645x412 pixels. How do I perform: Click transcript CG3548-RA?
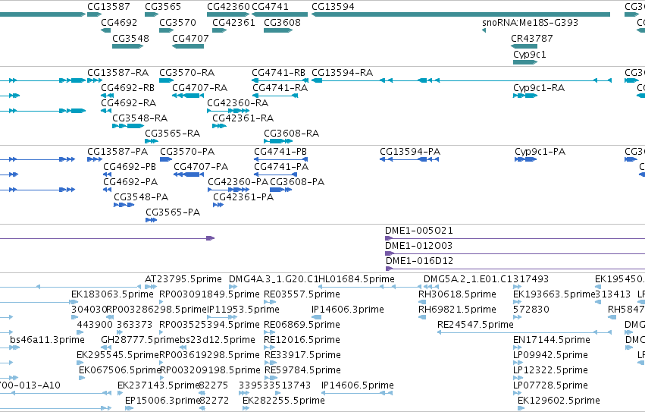point(128,126)
